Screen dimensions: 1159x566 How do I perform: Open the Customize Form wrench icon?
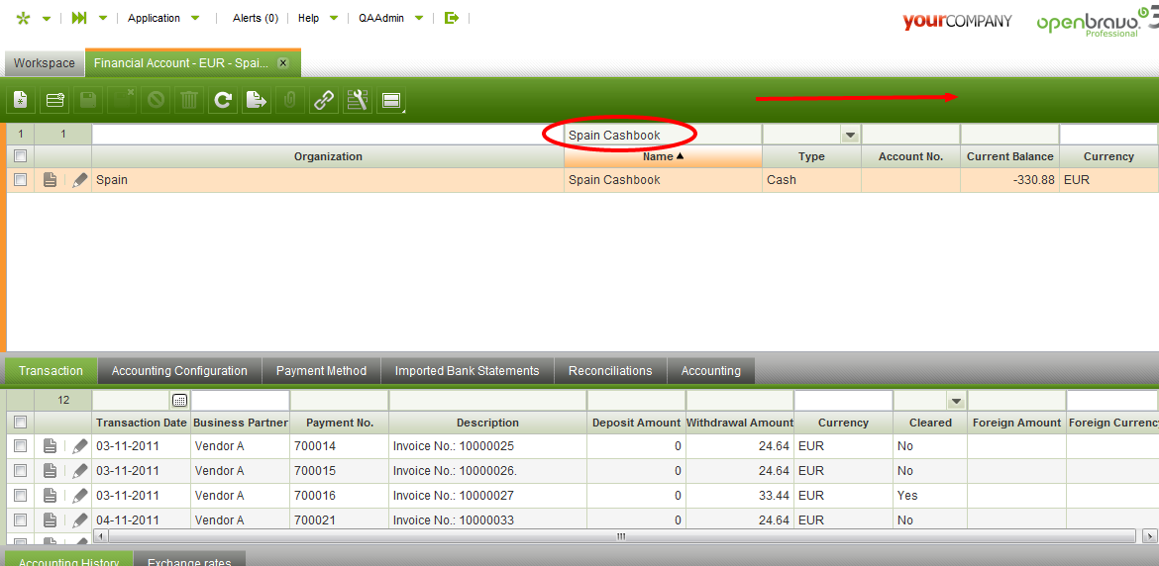pos(357,100)
